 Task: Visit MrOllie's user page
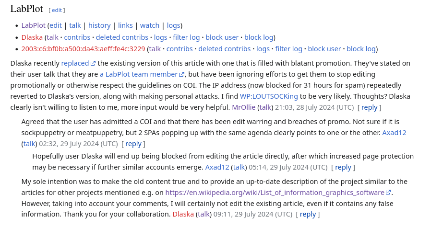[x=244, y=107]
